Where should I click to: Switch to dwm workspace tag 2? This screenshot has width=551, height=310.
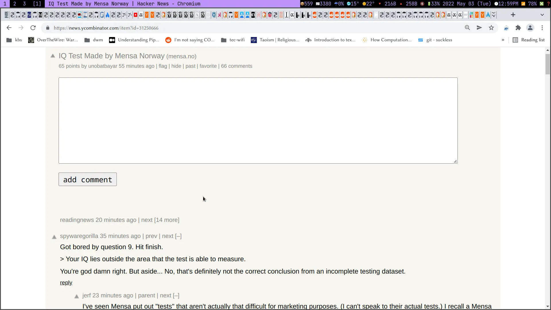pos(15,4)
